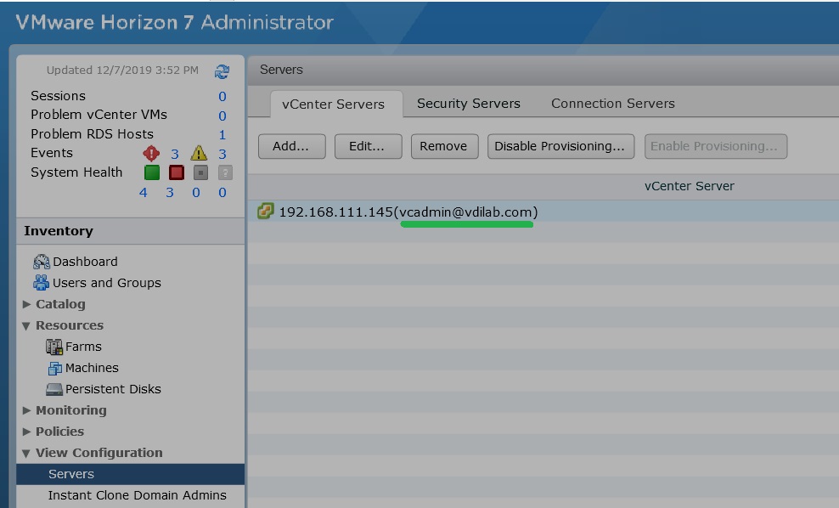This screenshot has height=508, width=839.
Task: Click the vCenter Server column header
Action: [690, 186]
